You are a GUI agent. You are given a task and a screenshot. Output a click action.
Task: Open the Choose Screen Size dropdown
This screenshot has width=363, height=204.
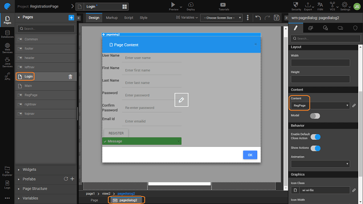pos(221,18)
